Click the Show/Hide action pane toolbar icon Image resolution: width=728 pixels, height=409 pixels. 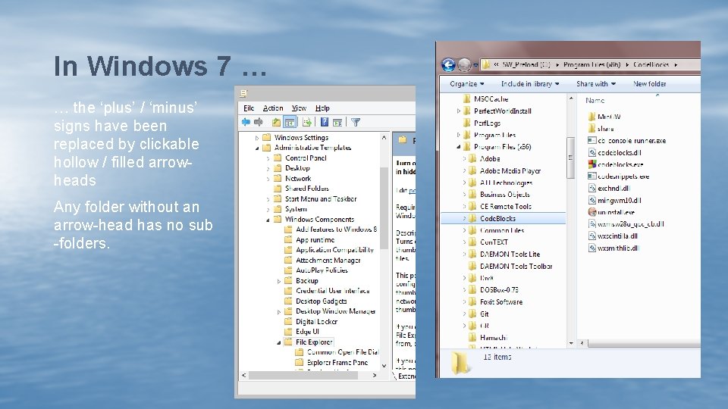(337, 122)
